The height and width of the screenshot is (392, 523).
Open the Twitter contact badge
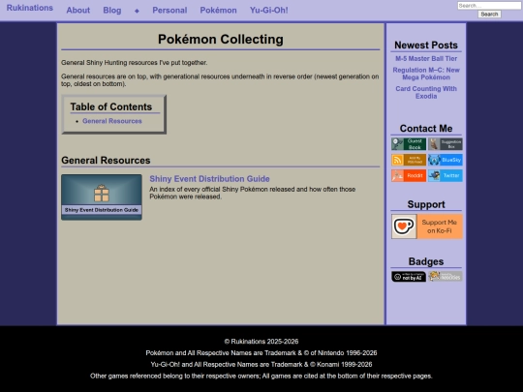click(446, 175)
